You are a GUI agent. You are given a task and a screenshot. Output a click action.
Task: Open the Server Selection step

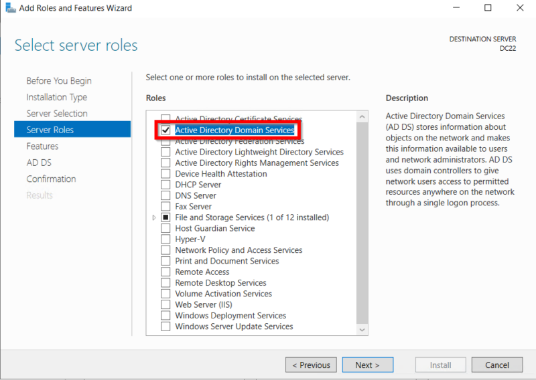[x=57, y=113]
